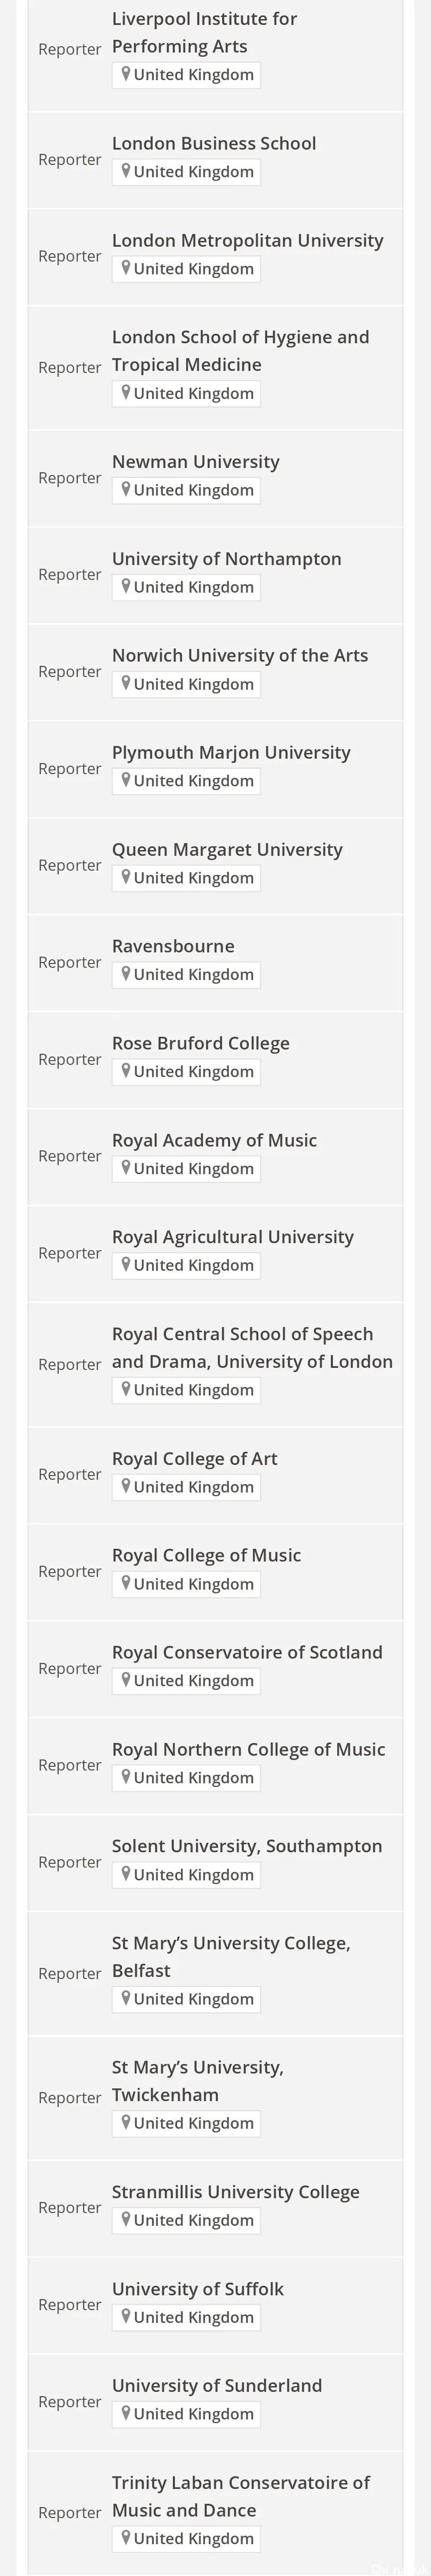Click Reporter label beside Royal Northern College of Music
The image size is (431, 2576).
point(69,1765)
